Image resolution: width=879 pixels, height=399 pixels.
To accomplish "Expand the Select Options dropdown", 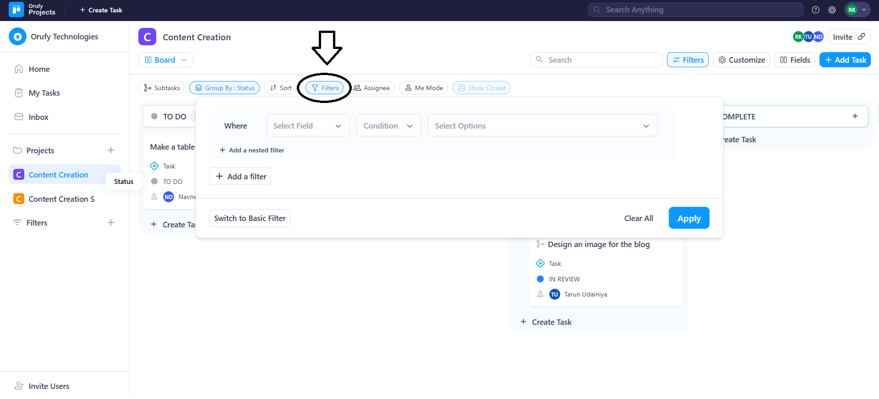I will (542, 126).
